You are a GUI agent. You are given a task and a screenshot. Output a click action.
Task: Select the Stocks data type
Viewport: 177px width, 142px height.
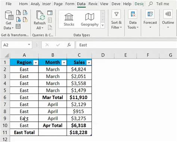[69, 19]
